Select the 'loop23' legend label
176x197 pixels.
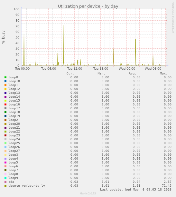pyautogui.click(x=14, y=135)
